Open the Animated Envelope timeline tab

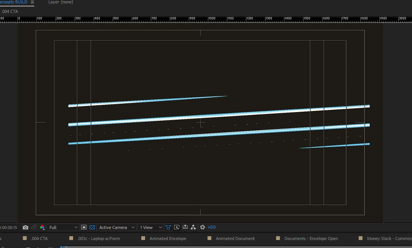[168, 239]
